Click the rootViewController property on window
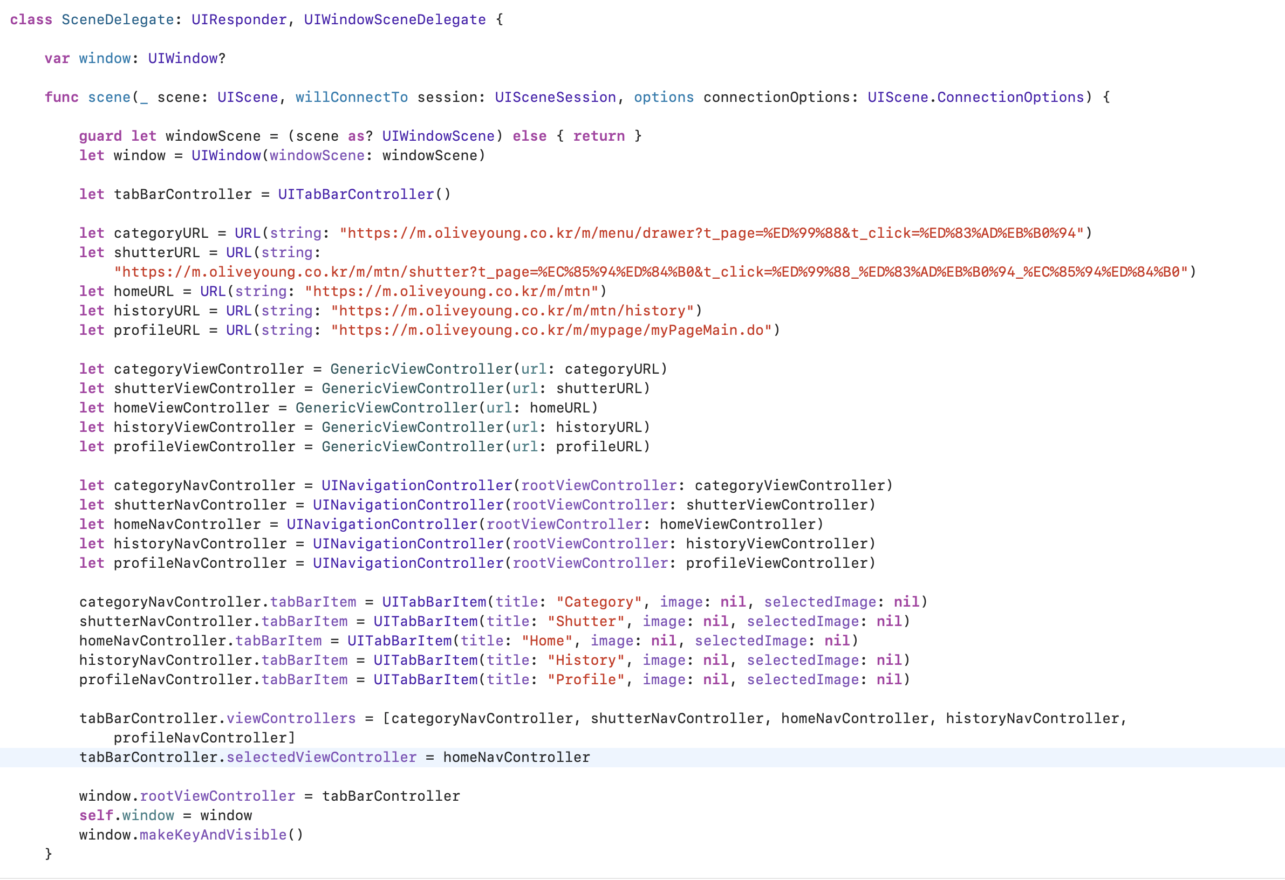Screen dimensions: 1285x880 tap(217, 796)
